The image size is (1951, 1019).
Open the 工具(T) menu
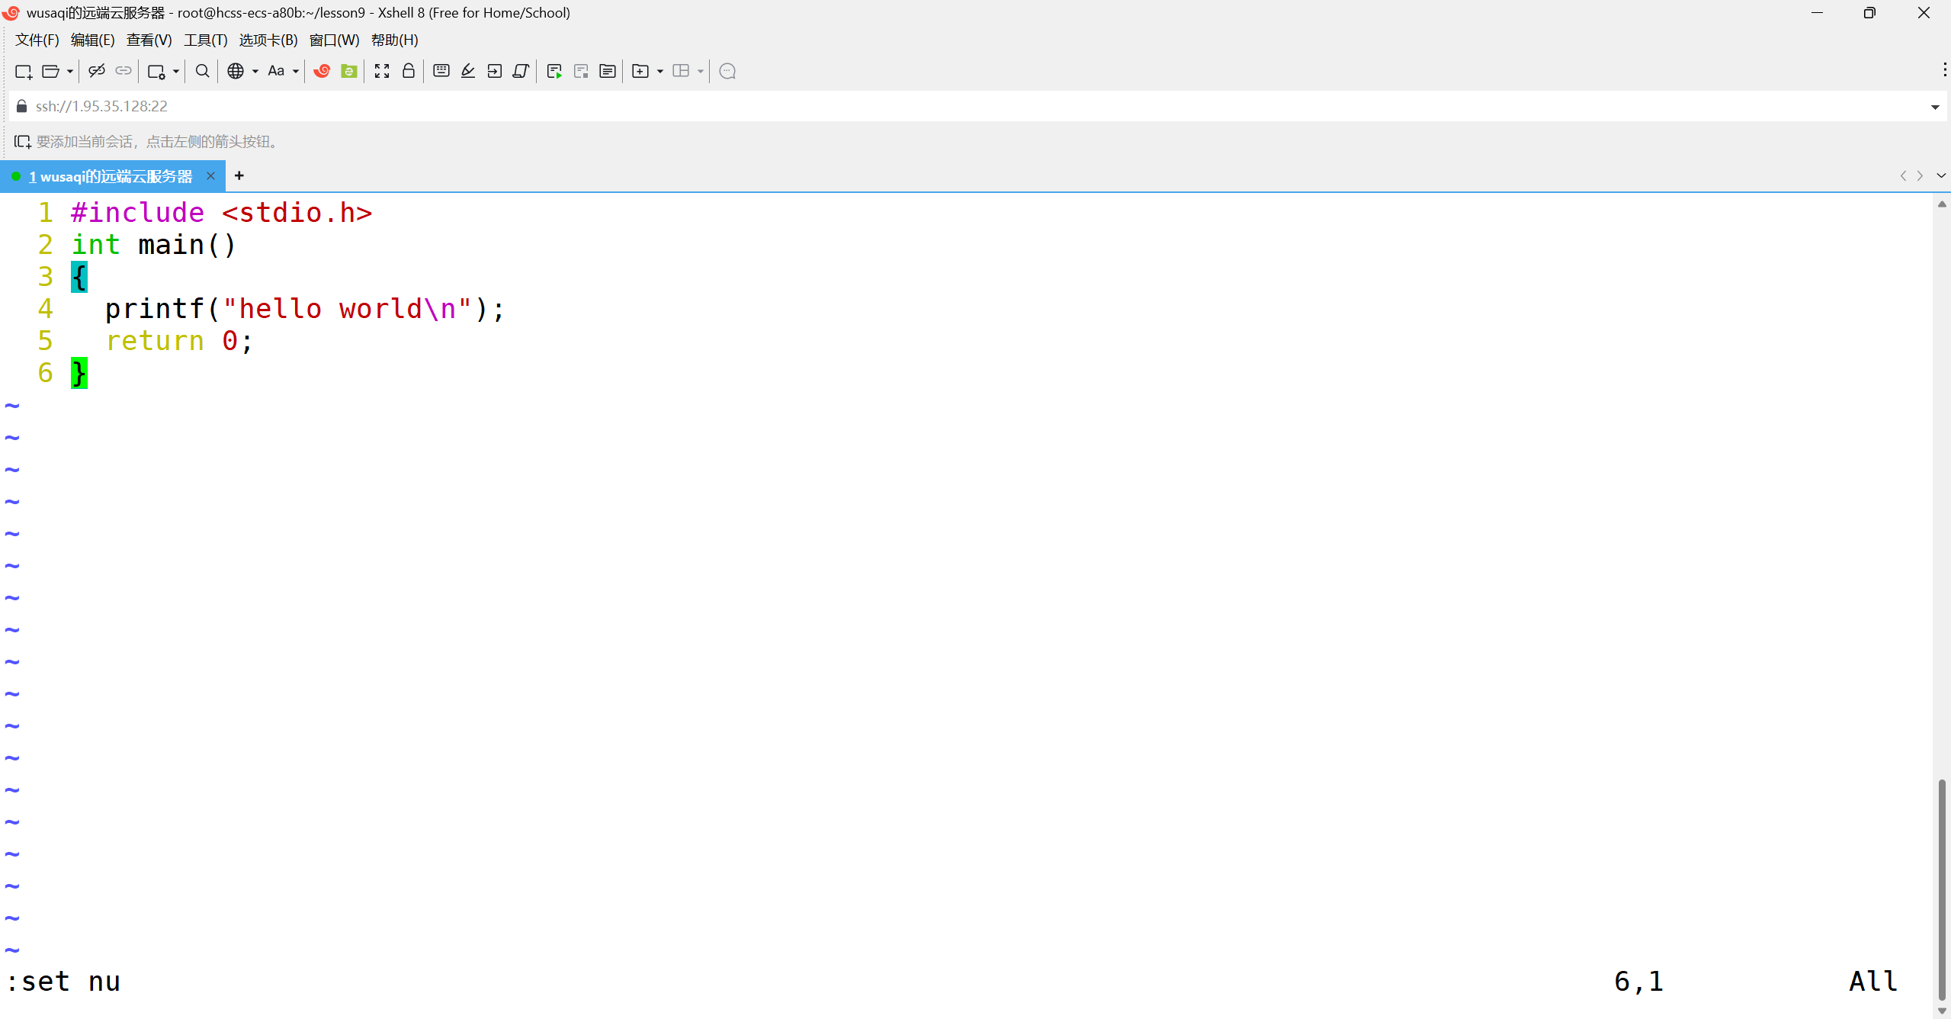pyautogui.click(x=206, y=40)
